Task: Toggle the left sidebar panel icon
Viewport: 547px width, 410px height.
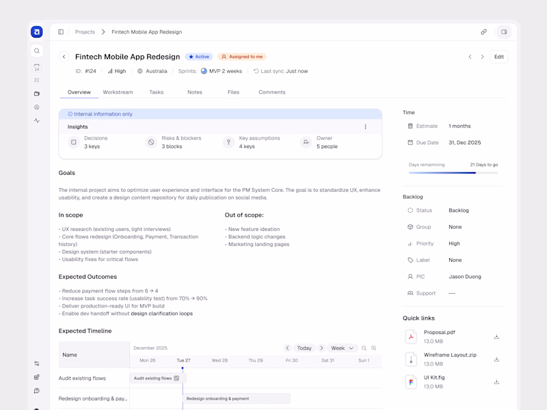Action: coord(61,31)
